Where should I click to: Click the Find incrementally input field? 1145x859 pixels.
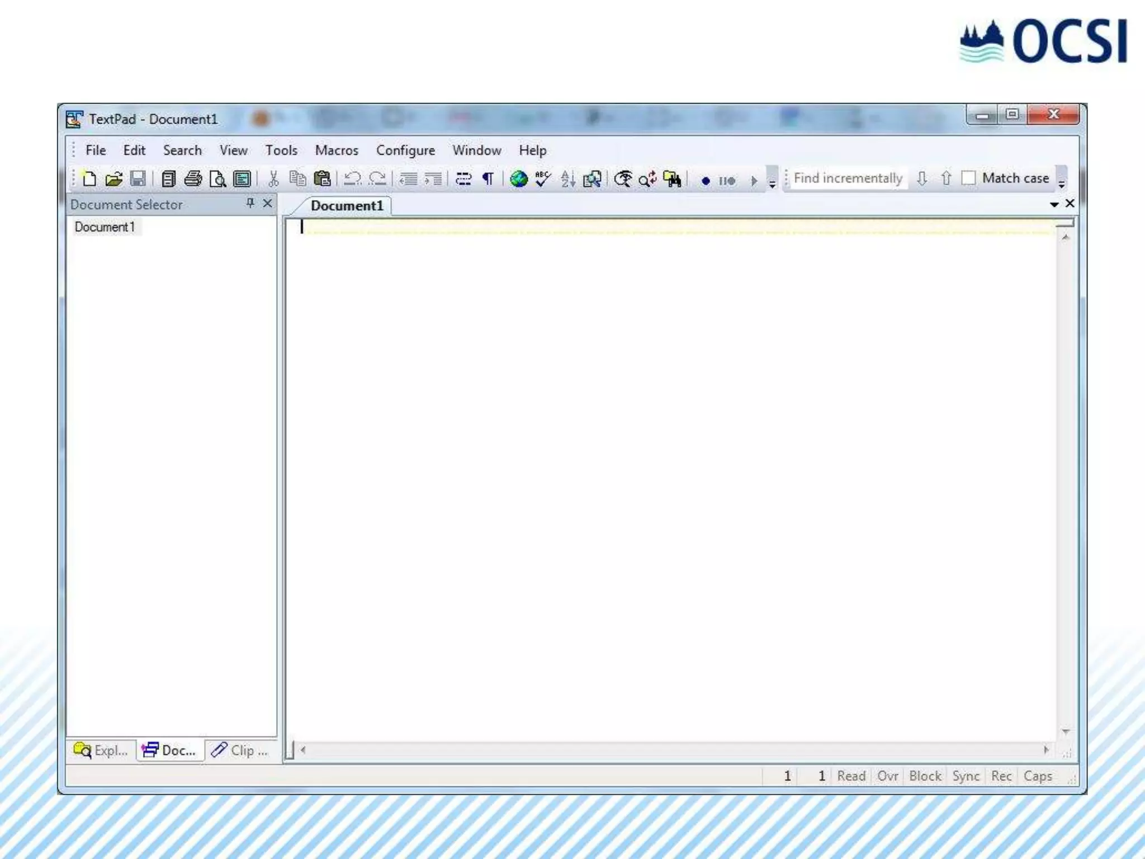pos(848,178)
